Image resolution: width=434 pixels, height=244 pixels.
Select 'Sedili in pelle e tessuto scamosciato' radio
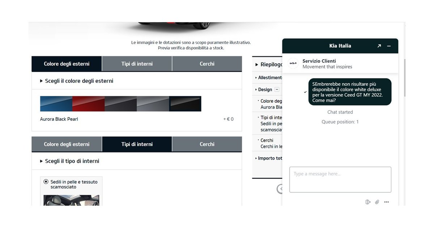pos(46,182)
